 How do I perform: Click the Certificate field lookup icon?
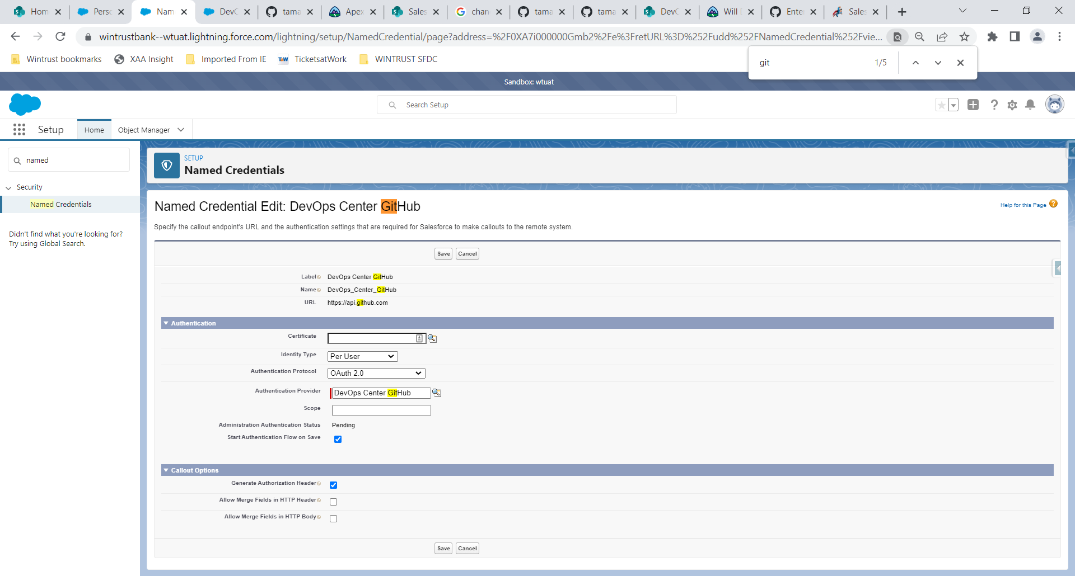[x=432, y=338]
